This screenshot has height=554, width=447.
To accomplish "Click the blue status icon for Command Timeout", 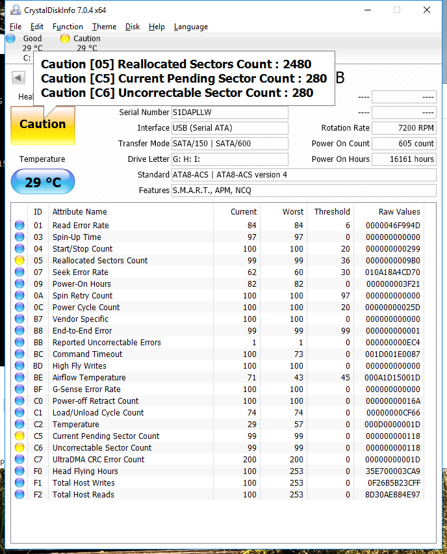I will (x=19, y=354).
